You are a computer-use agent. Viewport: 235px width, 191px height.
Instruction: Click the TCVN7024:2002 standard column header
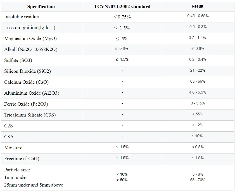tap(122, 6)
